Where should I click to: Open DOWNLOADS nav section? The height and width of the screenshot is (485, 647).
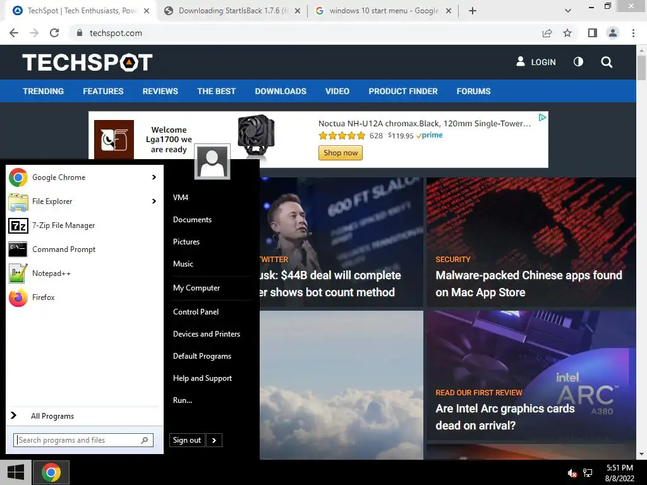coord(281,91)
